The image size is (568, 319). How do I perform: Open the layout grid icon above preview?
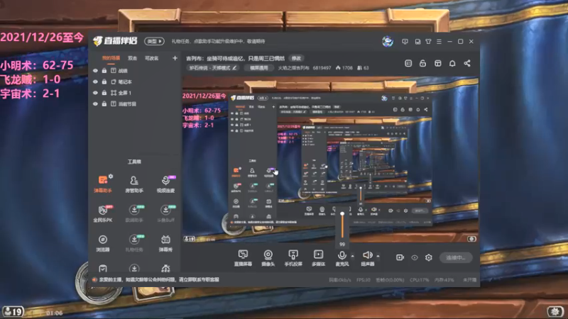[437, 63]
